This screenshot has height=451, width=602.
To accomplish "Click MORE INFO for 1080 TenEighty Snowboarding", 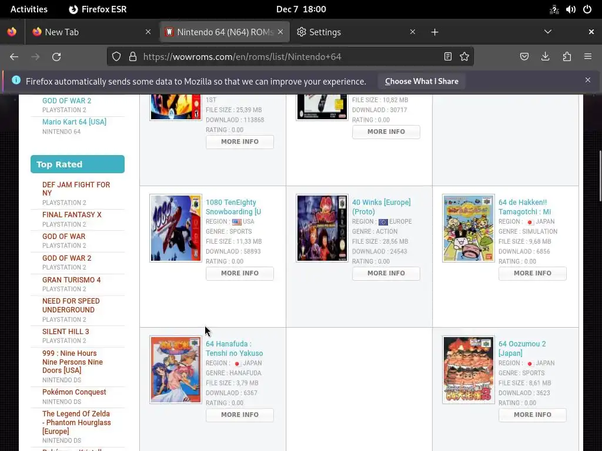I will pos(240,274).
